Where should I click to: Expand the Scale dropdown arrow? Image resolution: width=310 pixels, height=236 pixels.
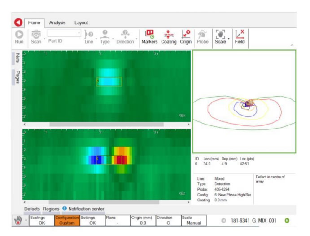pos(229,39)
